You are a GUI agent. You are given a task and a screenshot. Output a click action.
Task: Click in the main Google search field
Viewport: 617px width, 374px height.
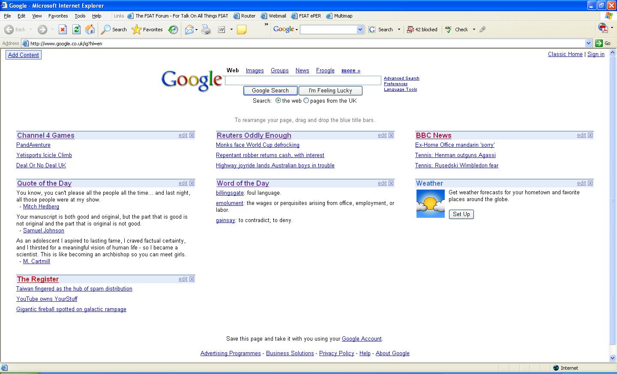click(303, 80)
